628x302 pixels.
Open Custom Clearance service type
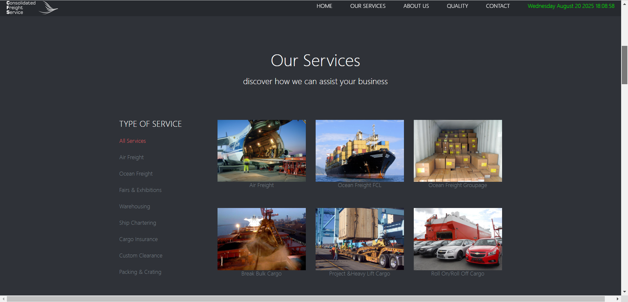tap(141, 255)
